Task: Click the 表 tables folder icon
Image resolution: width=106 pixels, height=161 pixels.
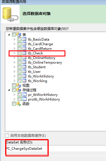Action: coord(19,35)
